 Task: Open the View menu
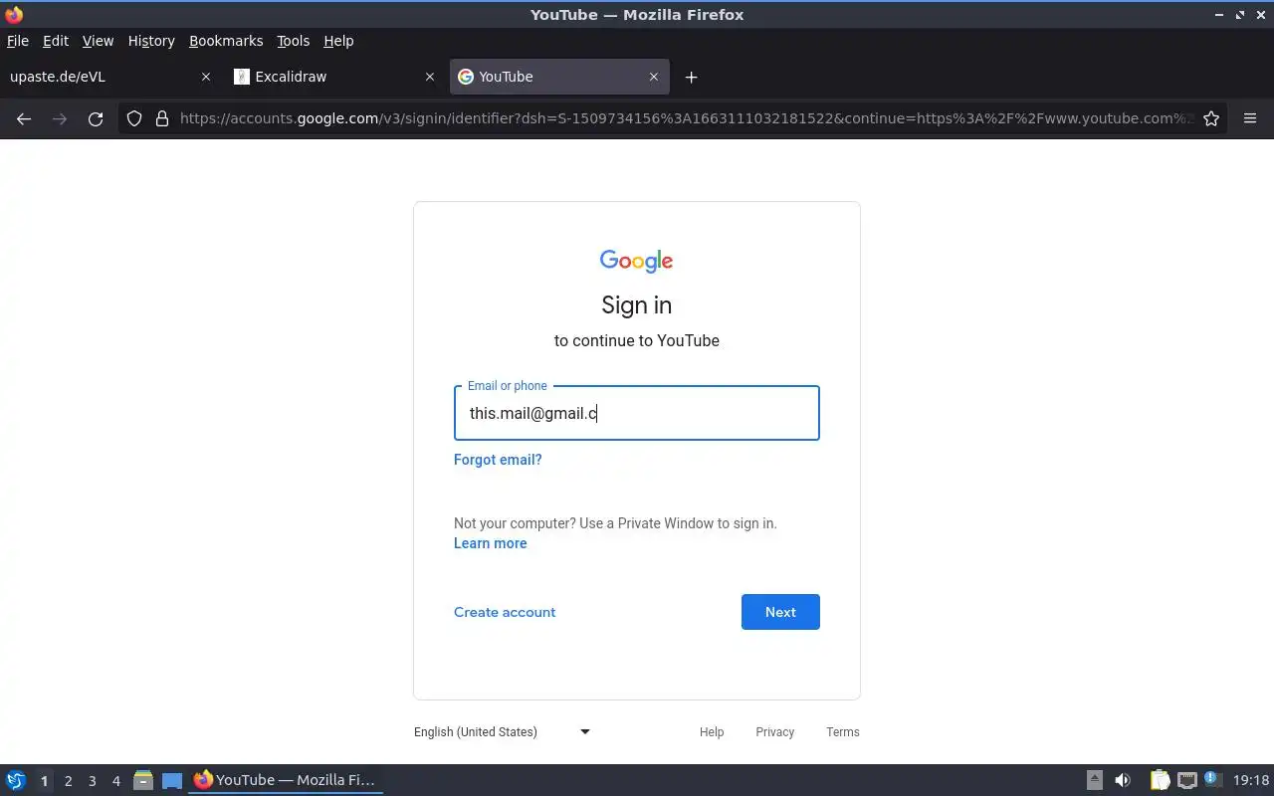[x=98, y=41]
